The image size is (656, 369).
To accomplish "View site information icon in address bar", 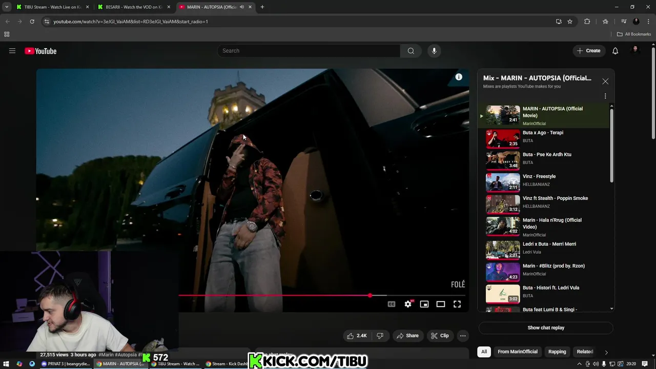I will point(47,22).
